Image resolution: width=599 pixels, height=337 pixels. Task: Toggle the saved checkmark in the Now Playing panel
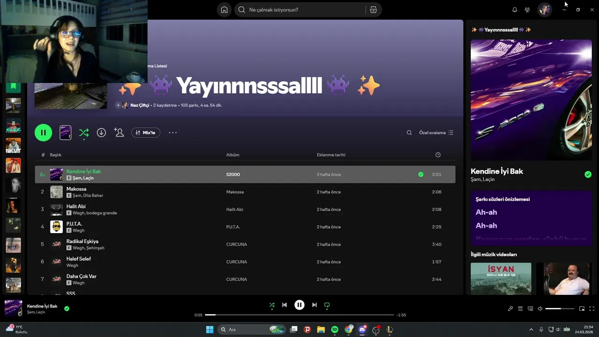coord(588,175)
